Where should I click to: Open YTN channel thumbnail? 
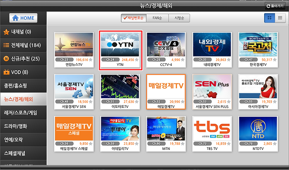120,45
